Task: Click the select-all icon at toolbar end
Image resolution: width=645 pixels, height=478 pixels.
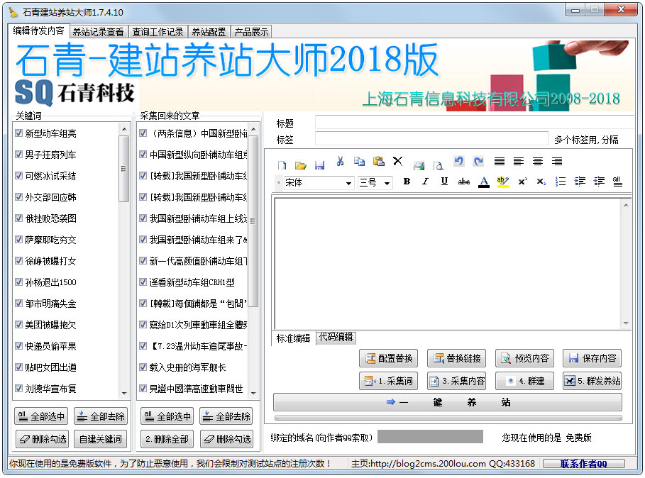Action: tap(617, 182)
